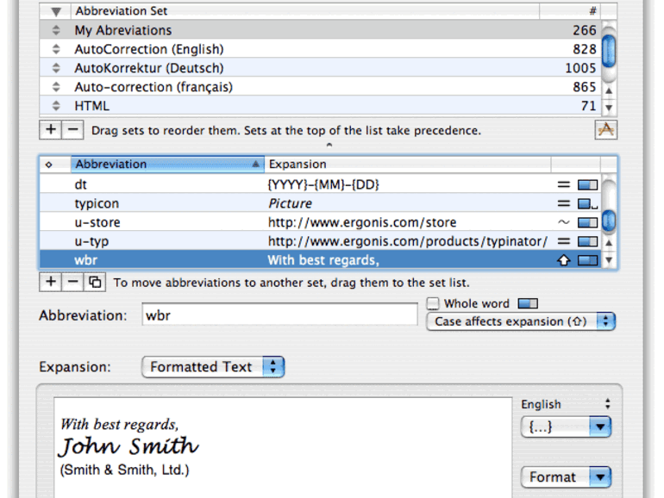Select the AutoKorrektur (Deutsch) set

point(320,68)
